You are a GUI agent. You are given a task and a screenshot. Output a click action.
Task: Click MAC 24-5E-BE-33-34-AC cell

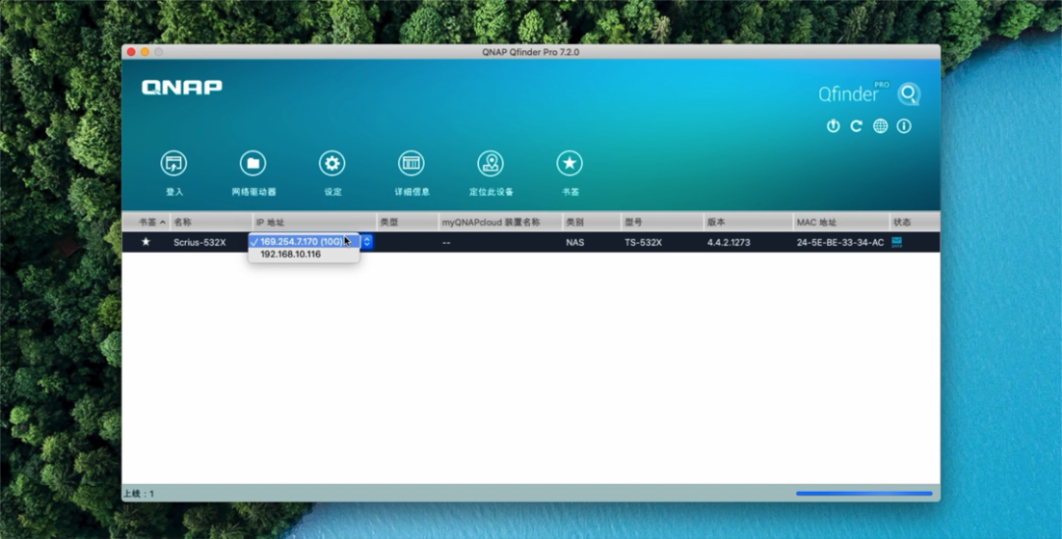tap(840, 242)
